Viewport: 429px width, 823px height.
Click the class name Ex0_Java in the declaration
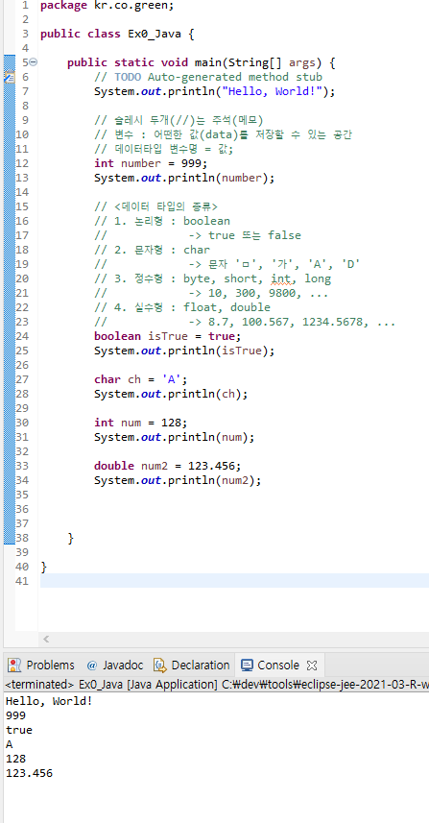click(x=155, y=35)
